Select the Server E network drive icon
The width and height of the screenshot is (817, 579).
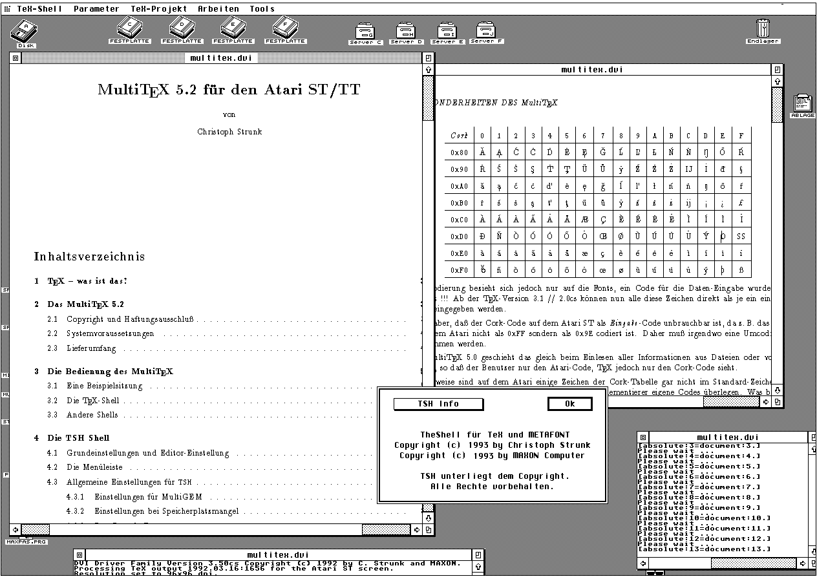point(447,34)
